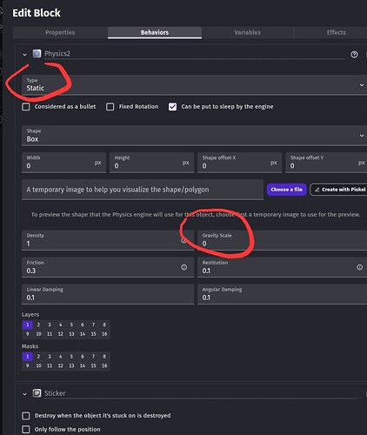This screenshot has height=435, width=367.
Task: Toggle Layers bit 8
Action: coord(104,325)
